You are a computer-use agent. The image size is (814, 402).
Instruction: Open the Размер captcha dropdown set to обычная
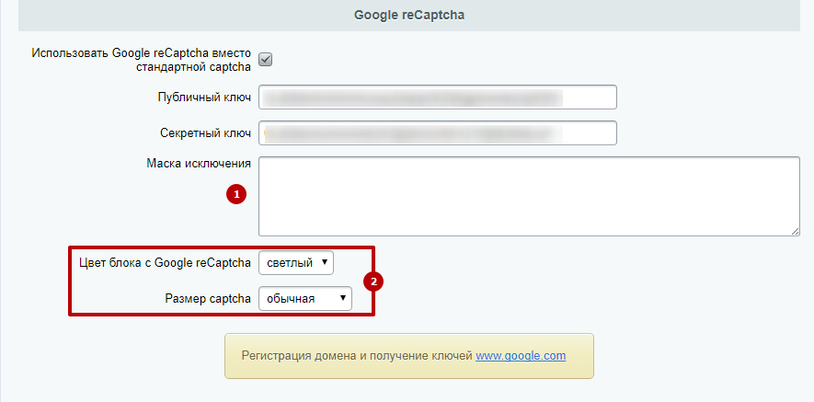coord(305,299)
